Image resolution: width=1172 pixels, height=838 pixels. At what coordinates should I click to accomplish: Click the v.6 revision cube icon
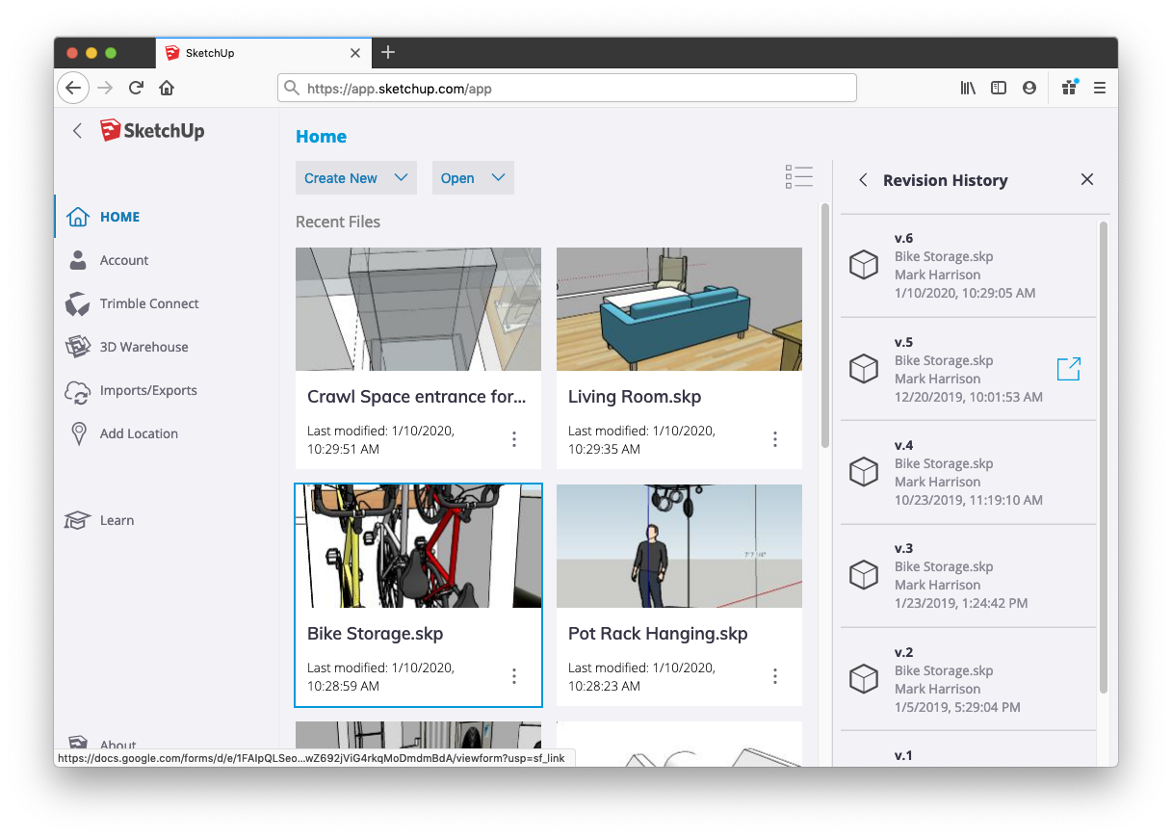point(864,265)
